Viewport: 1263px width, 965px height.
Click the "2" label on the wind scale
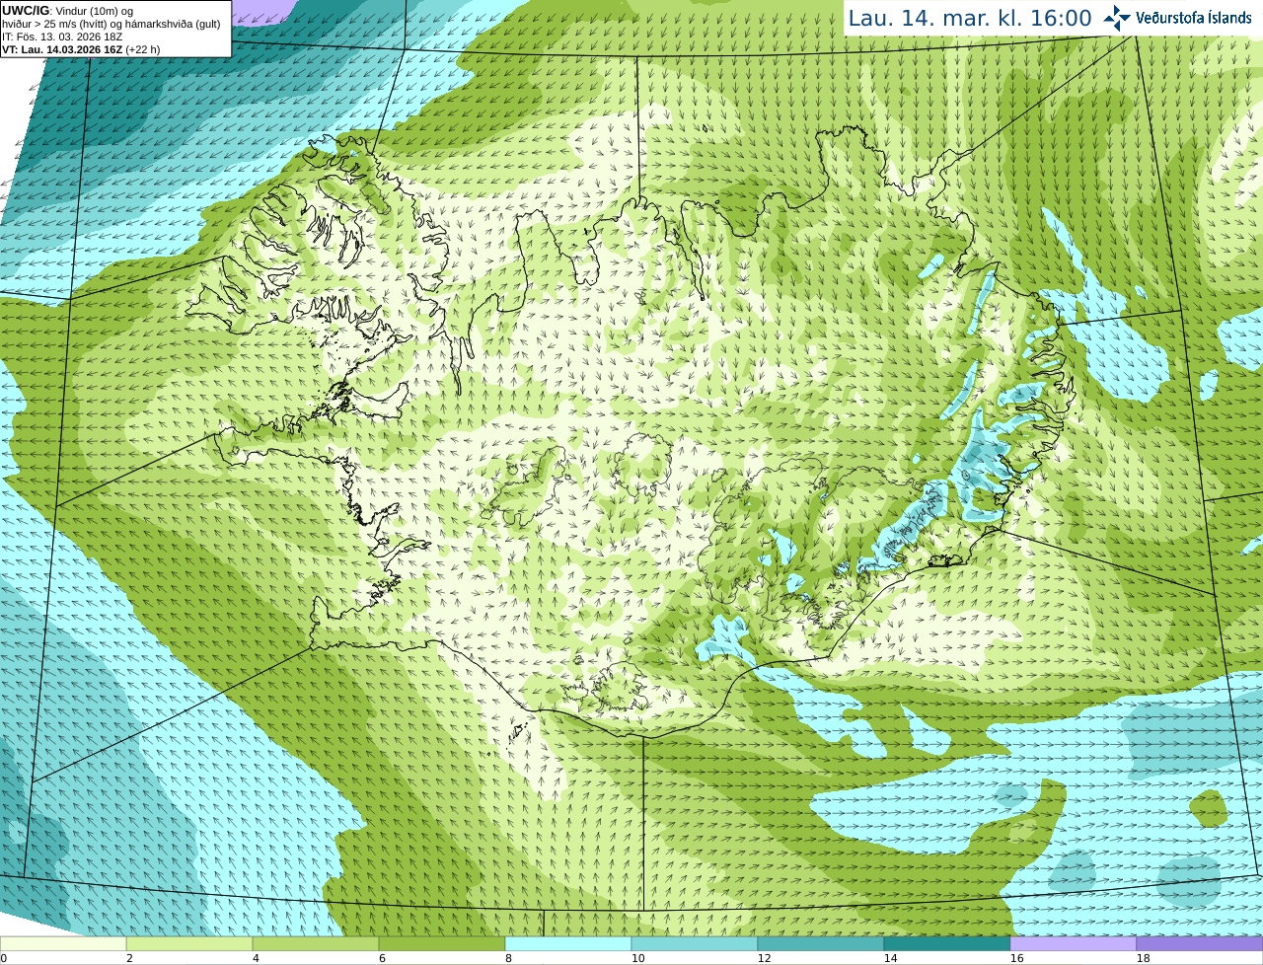pos(129,958)
